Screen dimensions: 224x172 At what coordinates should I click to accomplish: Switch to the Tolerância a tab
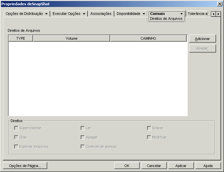point(198,14)
